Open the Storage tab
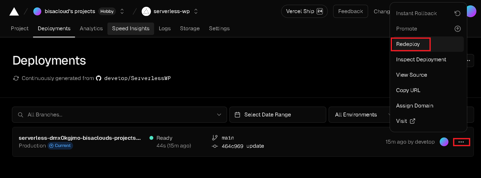 click(190, 28)
